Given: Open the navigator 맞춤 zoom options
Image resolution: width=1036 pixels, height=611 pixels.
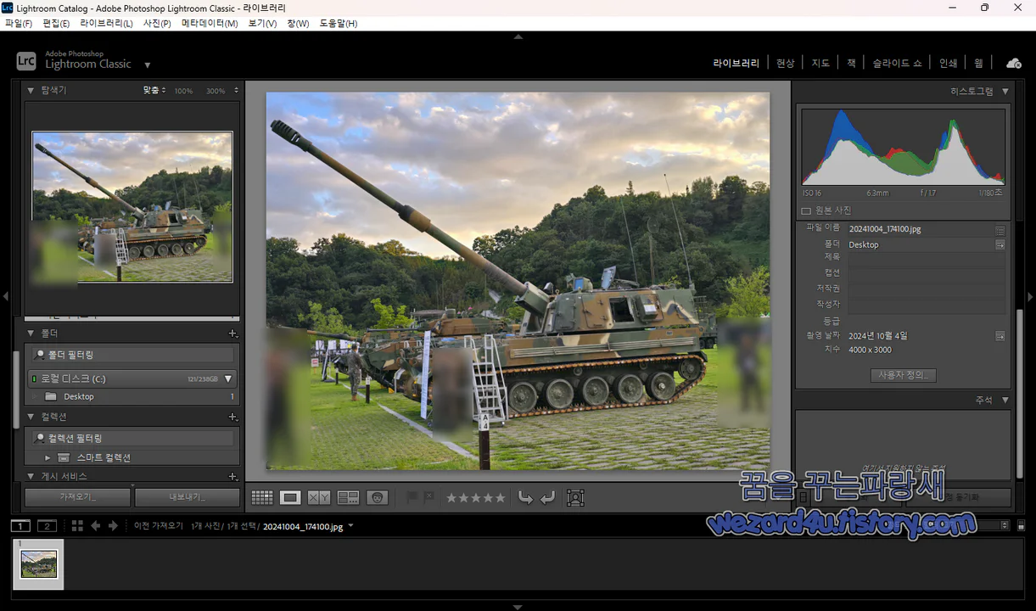Looking at the screenshot, I should [x=154, y=90].
